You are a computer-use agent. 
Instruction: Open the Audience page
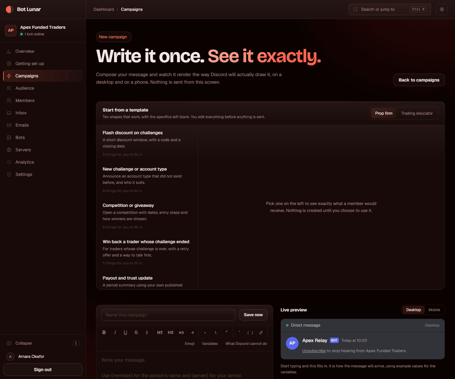[43, 88]
